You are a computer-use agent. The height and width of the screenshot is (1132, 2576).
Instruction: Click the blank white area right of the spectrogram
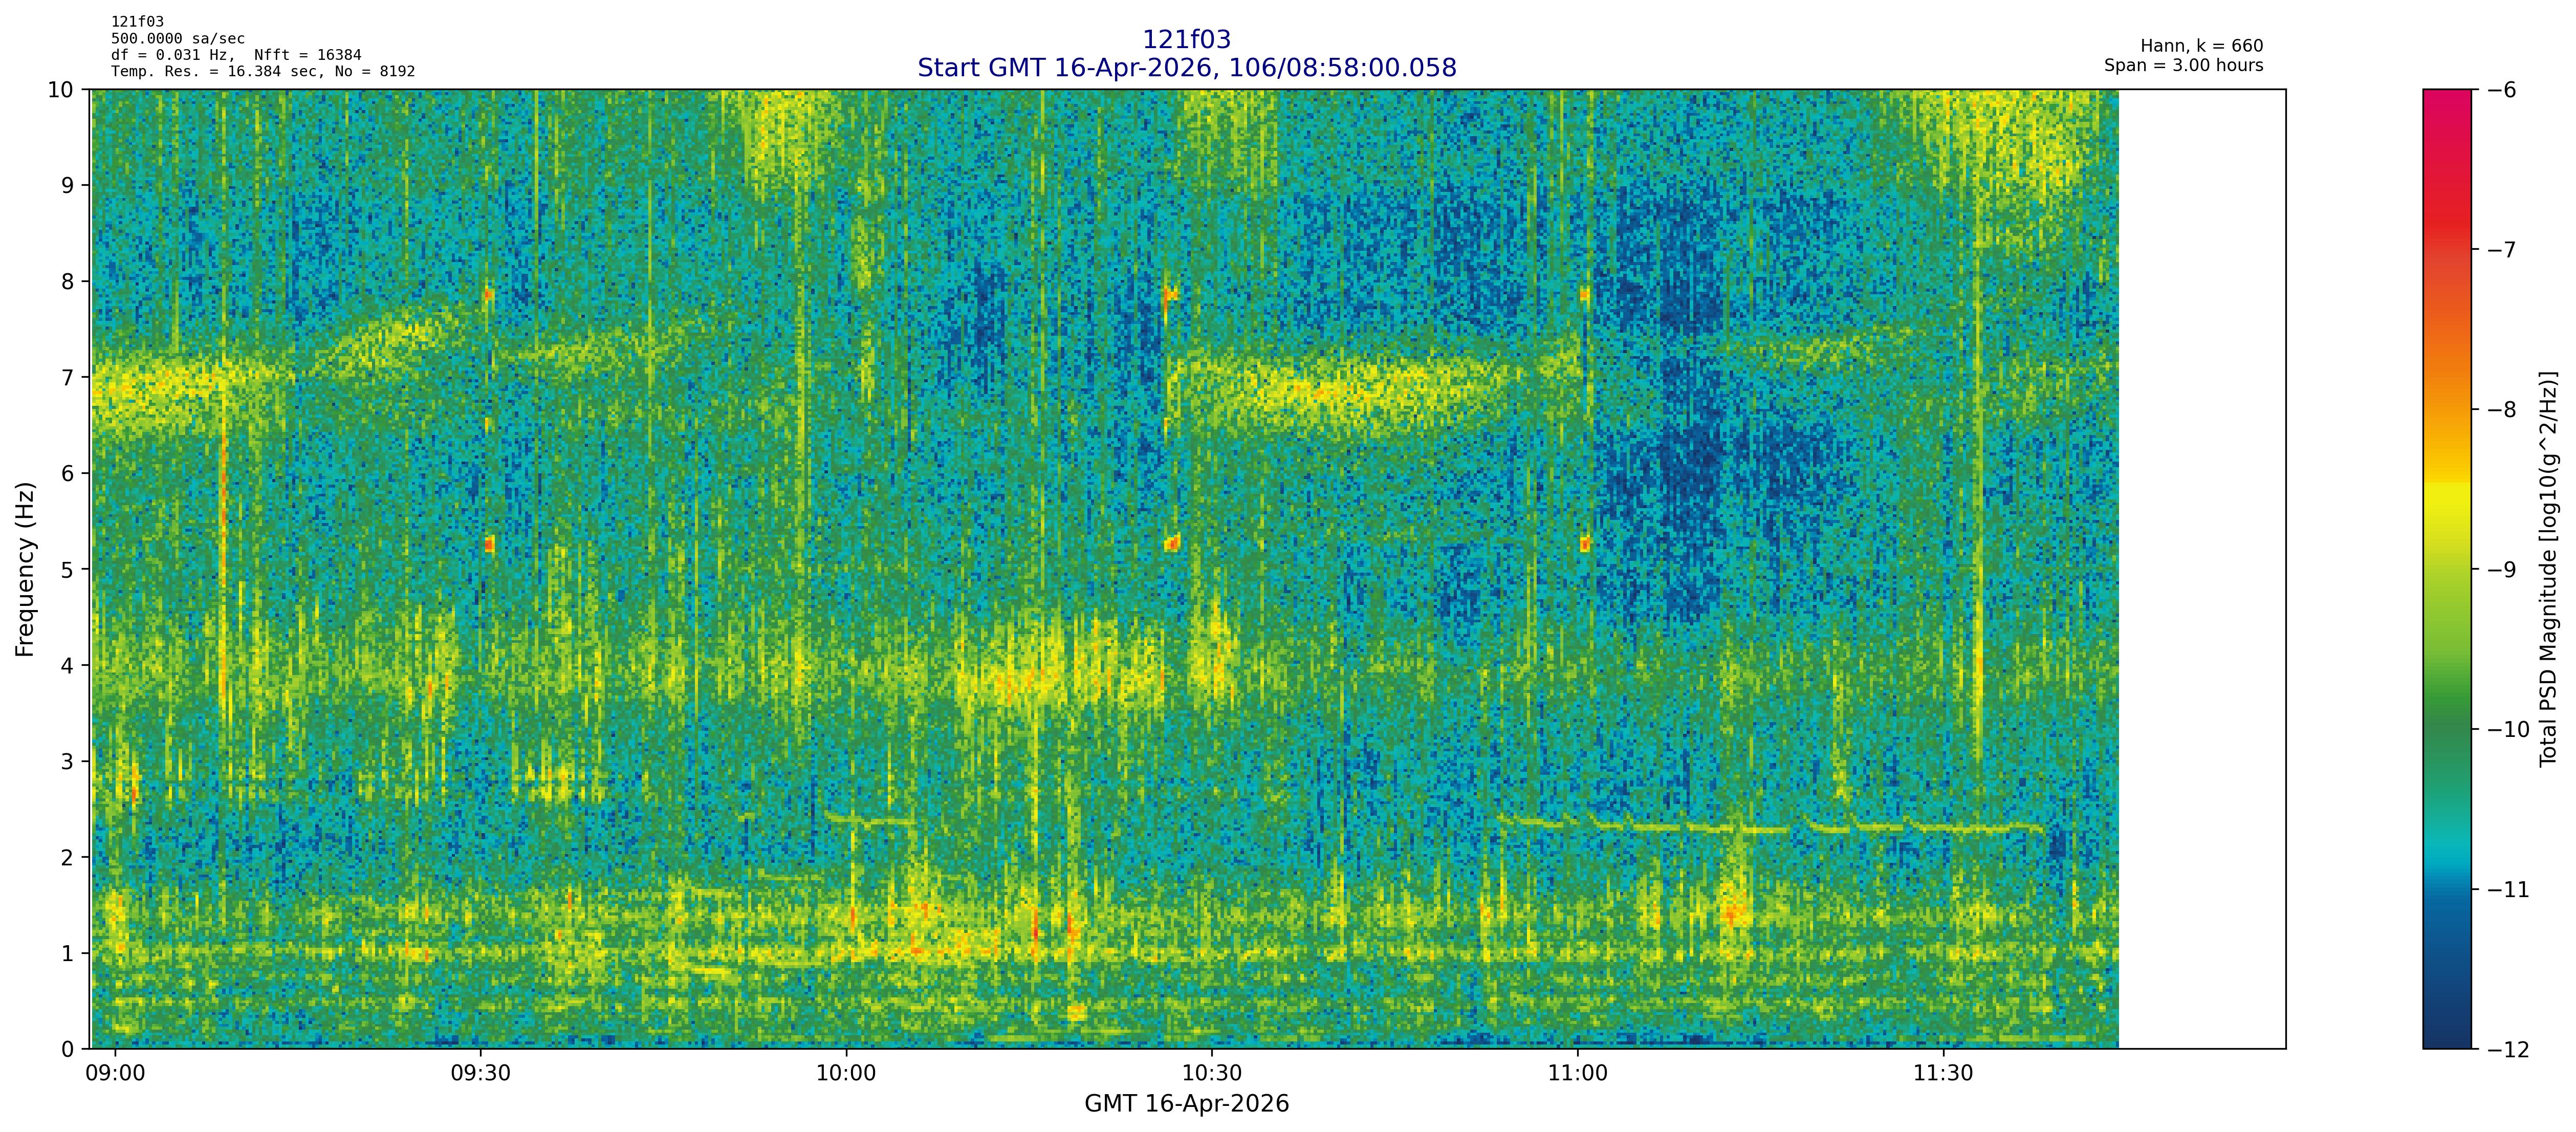tap(2201, 569)
